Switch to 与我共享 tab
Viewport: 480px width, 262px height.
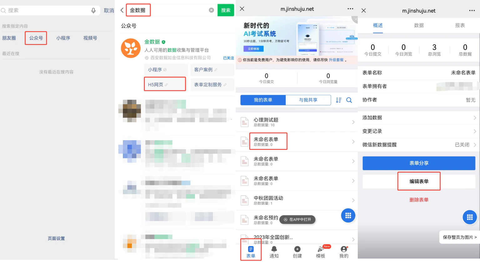point(308,100)
